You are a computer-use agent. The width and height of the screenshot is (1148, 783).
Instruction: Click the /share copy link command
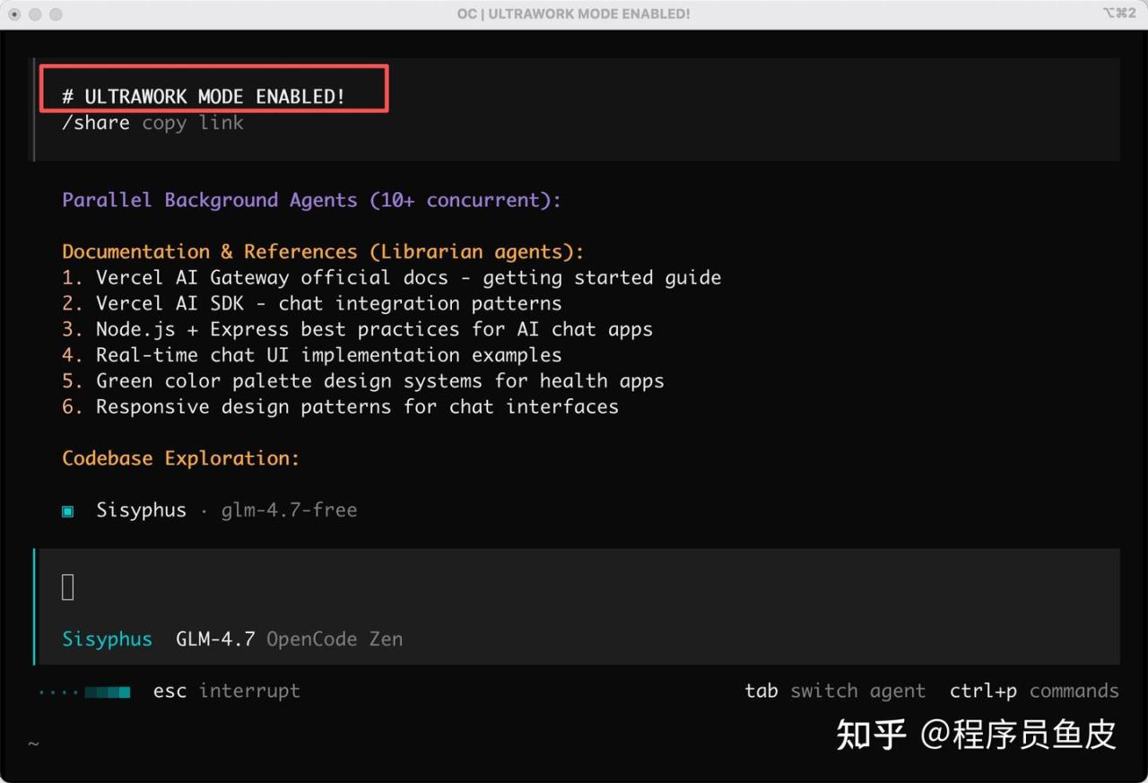[x=152, y=123]
